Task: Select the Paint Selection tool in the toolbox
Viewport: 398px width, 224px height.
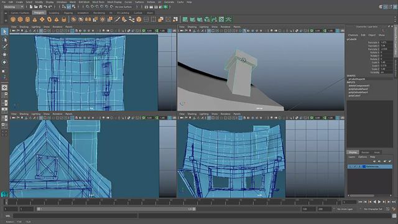Action: (4, 47)
